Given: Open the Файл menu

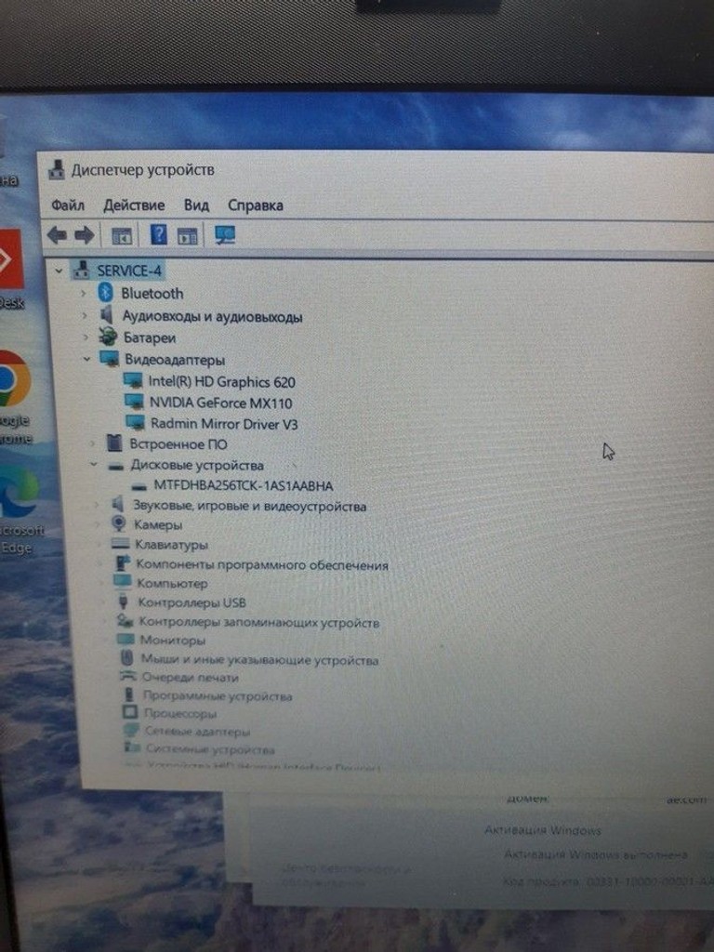Looking at the screenshot, I should click(67, 205).
